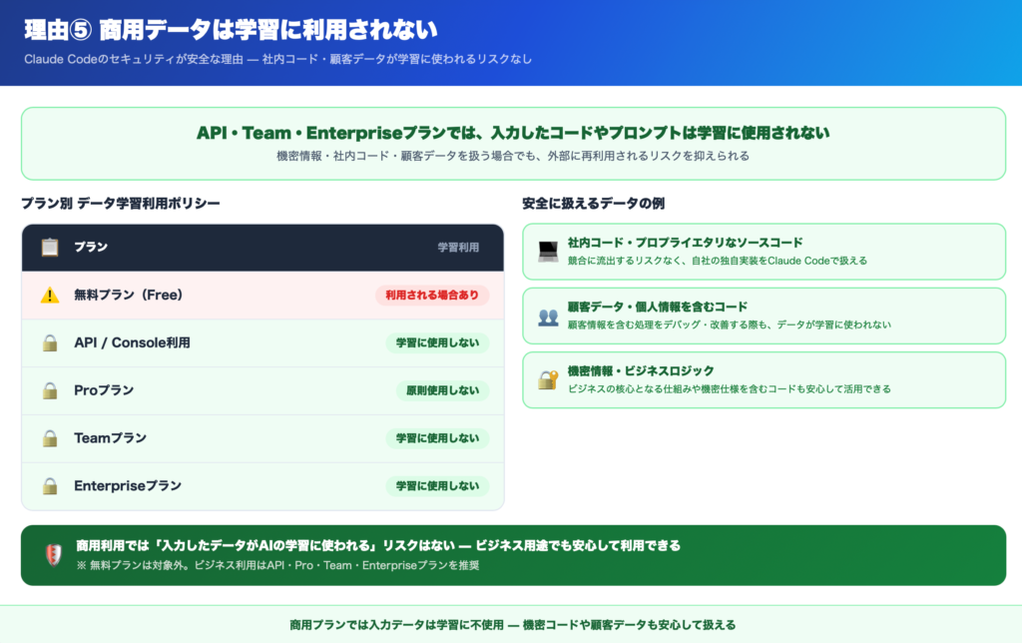Image resolution: width=1022 pixels, height=643 pixels.
Task: Click the people icon in the 顧客データ card
Action: pos(548,317)
